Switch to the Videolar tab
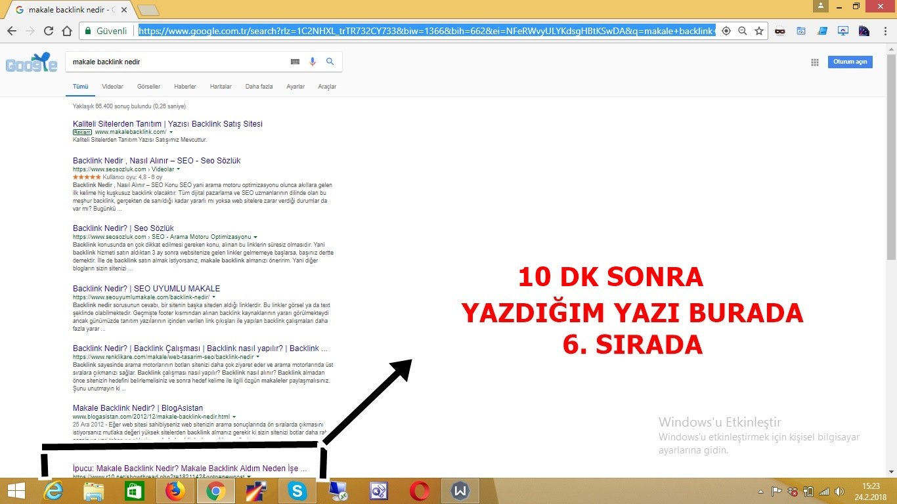 pyautogui.click(x=112, y=87)
